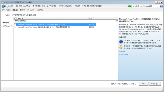Click the 2.8 MB size value

[91, 27]
